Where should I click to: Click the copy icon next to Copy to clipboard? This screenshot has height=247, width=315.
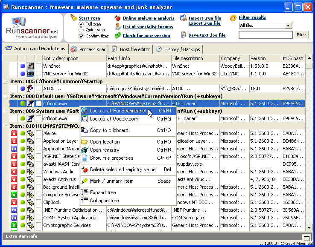click(85, 130)
